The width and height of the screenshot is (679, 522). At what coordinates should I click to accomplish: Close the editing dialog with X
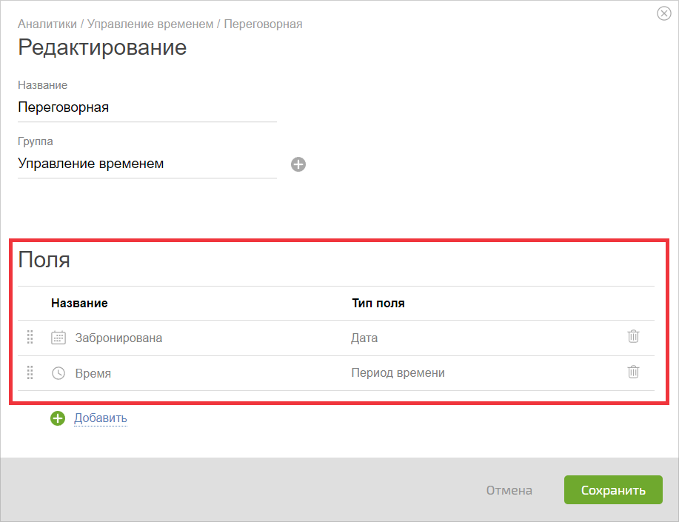tap(664, 13)
